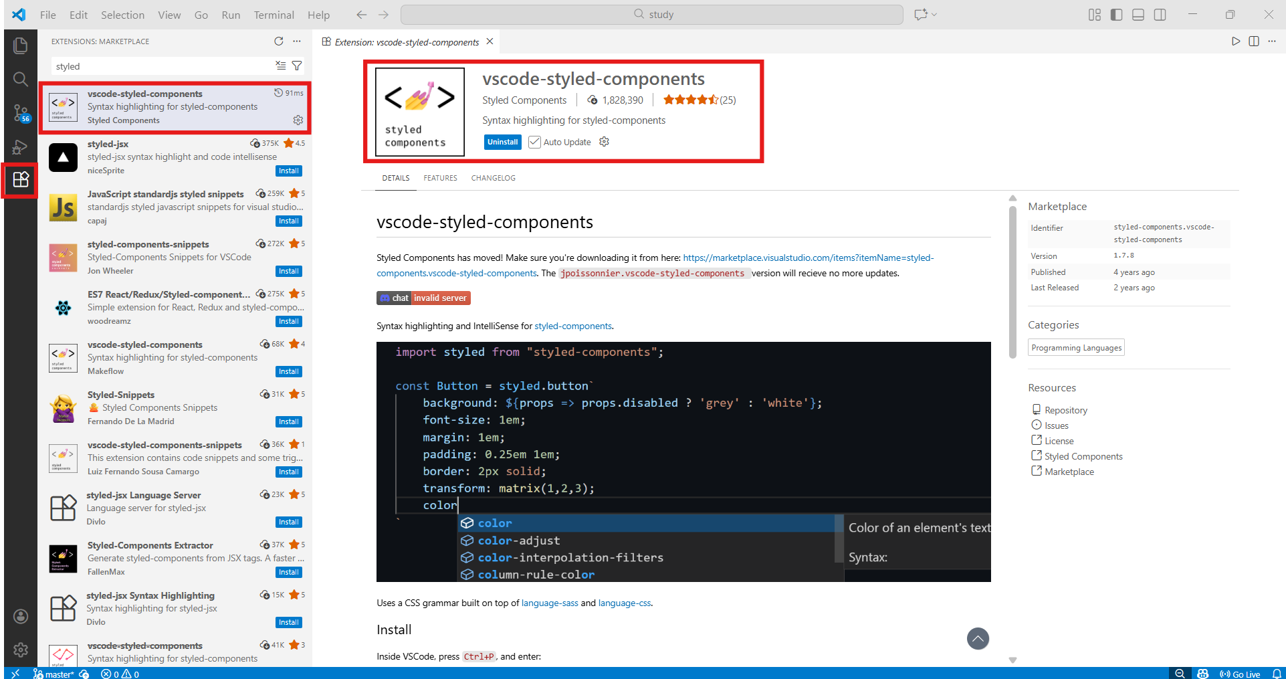Install styled-jsx Language Server extension
1286x679 pixels.
point(289,522)
